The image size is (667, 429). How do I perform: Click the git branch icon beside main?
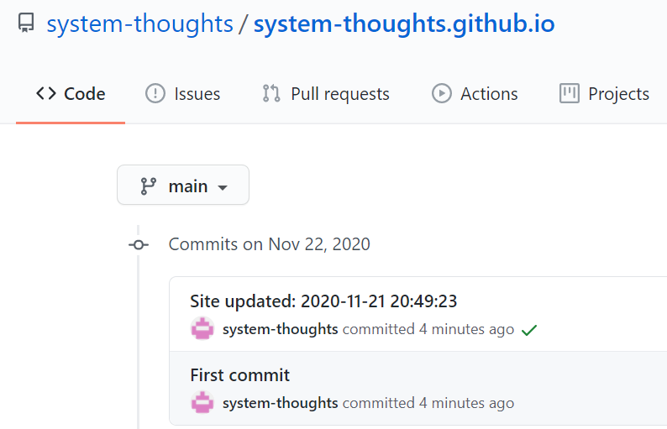point(148,186)
